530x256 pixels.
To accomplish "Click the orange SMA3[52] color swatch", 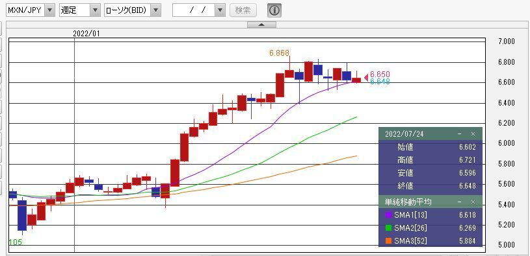I will pos(388,241).
